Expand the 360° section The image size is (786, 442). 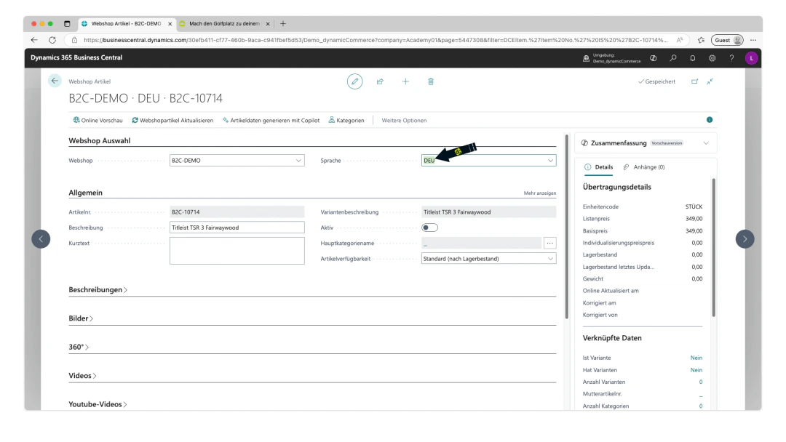click(79, 347)
